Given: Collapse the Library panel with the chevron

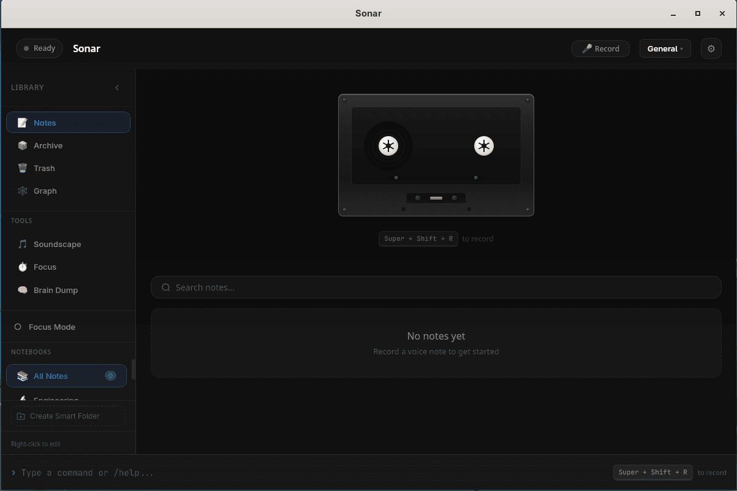Looking at the screenshot, I should pos(117,88).
